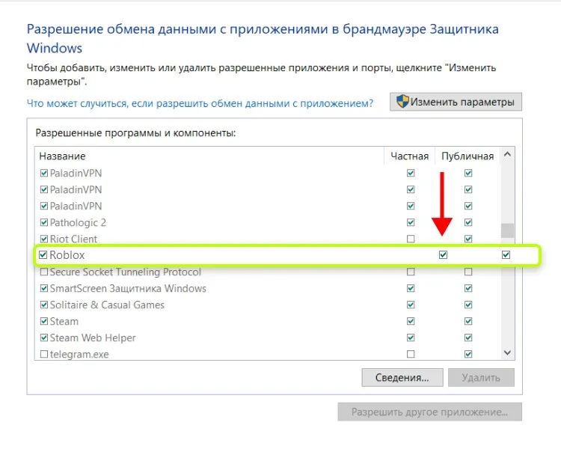Toggle SmartScreen Защитника Windows allowed checkbox
Image resolution: width=561 pixels, height=449 pixels.
pos(44,288)
